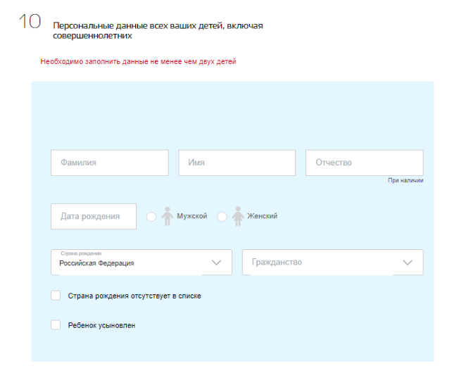Focus the Фамилия input field
This screenshot has height=378, width=459.
(x=109, y=163)
